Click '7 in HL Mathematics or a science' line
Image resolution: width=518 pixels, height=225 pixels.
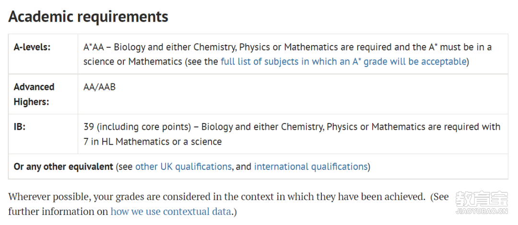[153, 142]
